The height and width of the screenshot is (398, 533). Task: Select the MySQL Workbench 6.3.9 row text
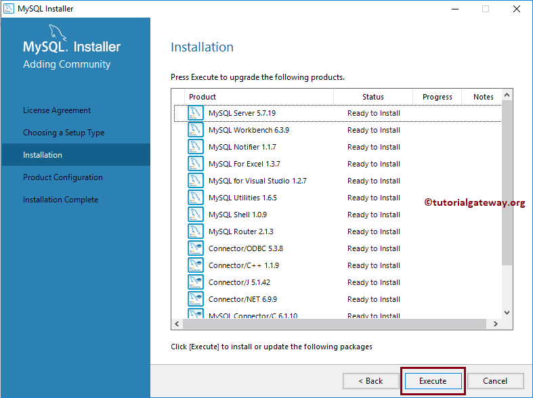point(249,130)
